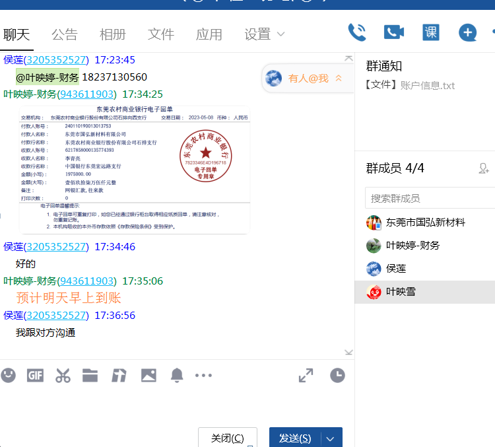Viewport: 495px width, 447px height.
Task: Click message text 预计明天早上到账
Action: 68,298
